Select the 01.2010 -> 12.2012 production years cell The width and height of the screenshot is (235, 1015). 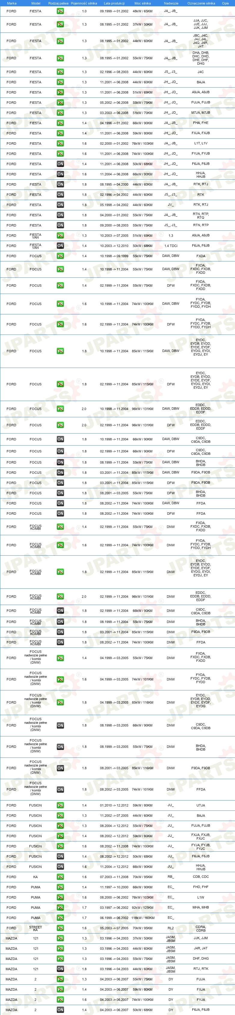114,805
